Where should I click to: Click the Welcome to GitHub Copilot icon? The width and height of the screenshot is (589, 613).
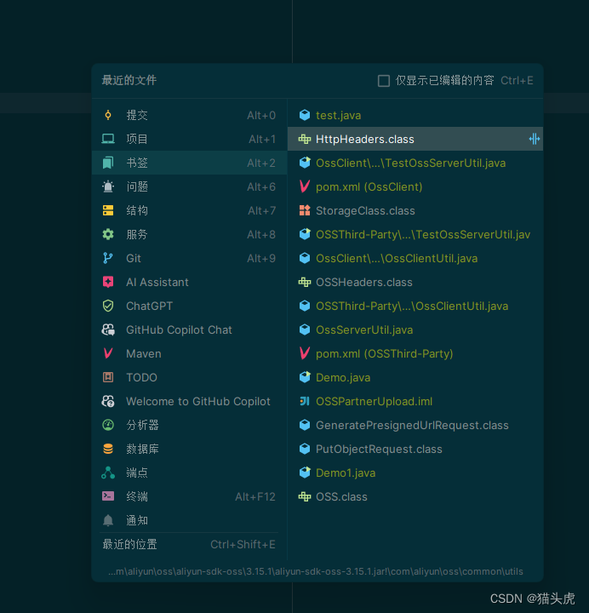[x=108, y=402]
